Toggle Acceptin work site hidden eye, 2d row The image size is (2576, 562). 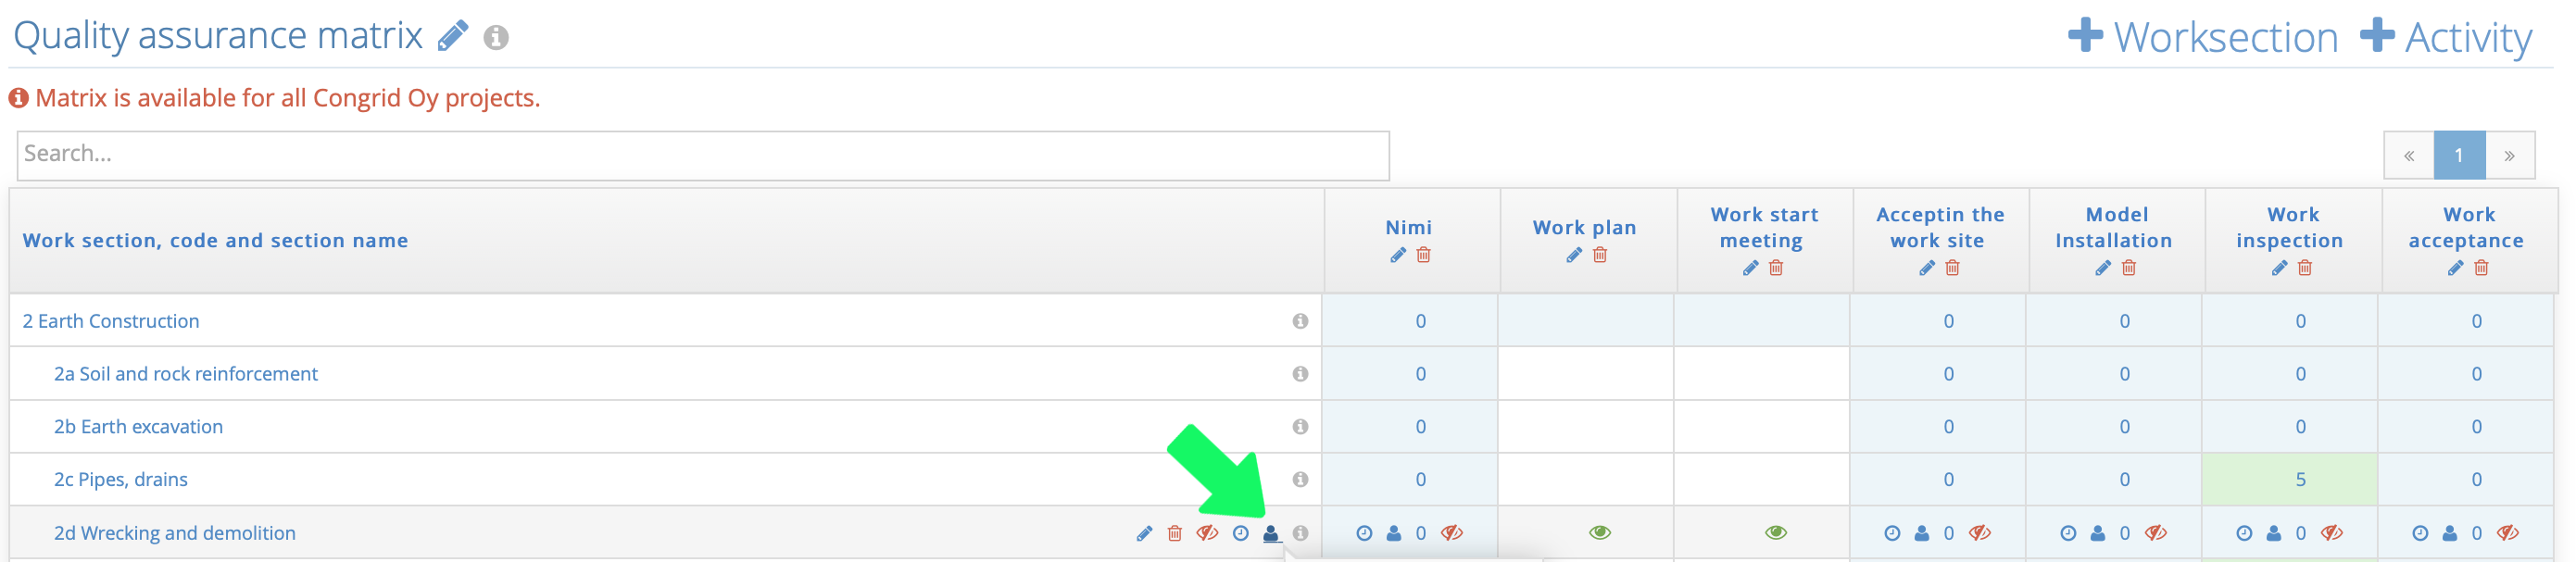click(x=1980, y=533)
